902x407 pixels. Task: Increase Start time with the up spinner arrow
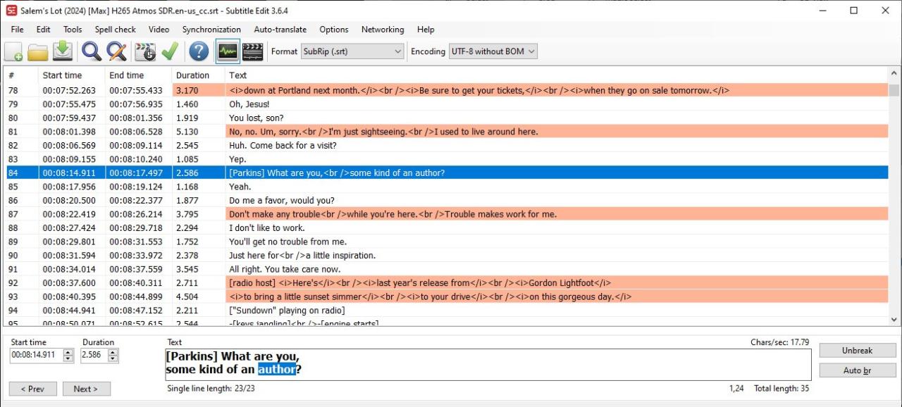(x=68, y=352)
